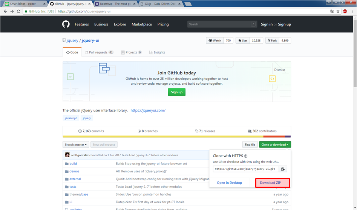357x210 pixels.
Task: Open Chrome three-dot menu
Action: (352, 11)
